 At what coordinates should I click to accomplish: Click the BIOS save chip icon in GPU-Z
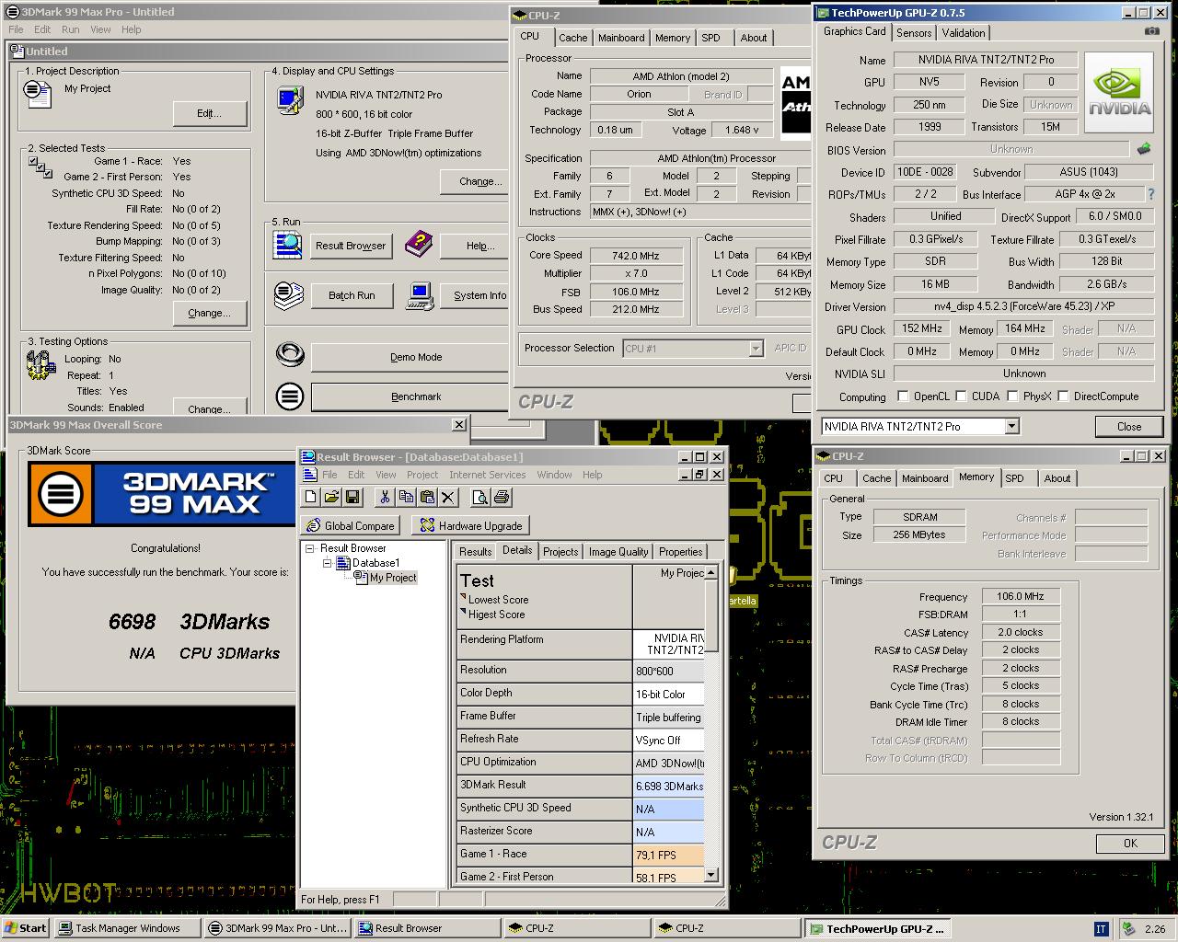(x=1144, y=148)
